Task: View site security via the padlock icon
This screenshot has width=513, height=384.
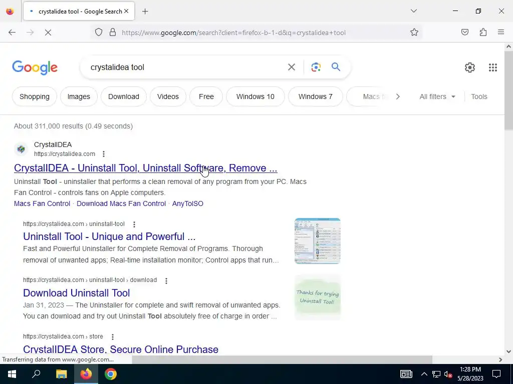Action: 113,32
